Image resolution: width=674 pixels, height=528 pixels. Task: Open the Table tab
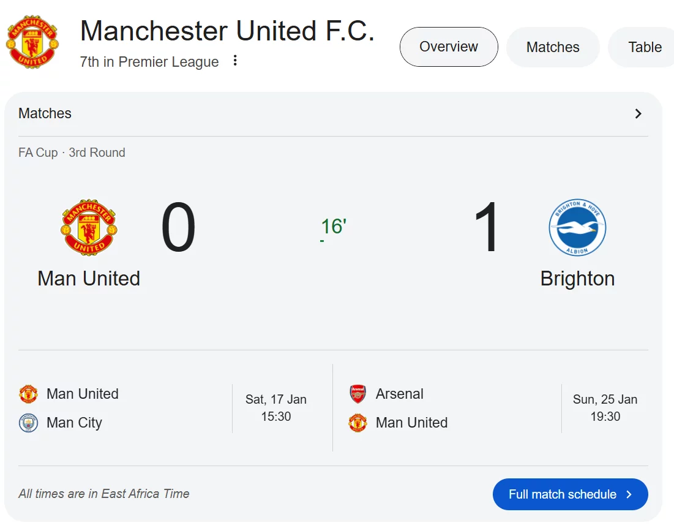[x=645, y=47]
